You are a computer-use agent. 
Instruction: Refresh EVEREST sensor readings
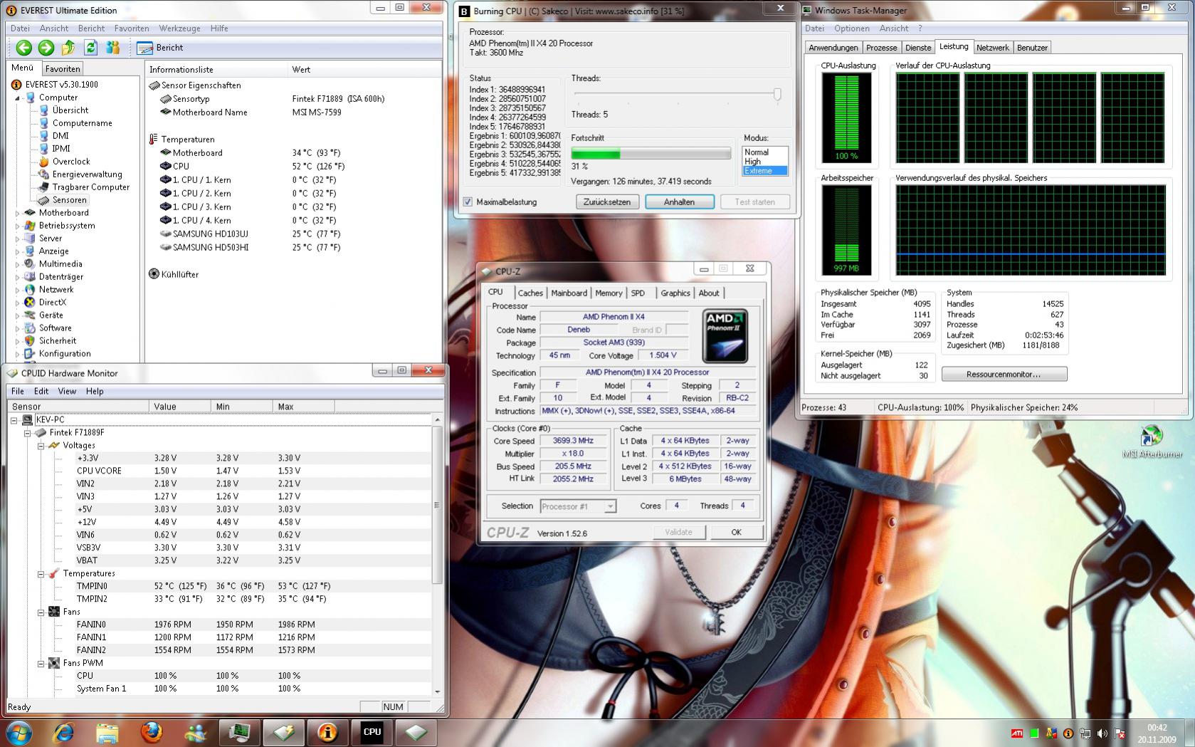(90, 48)
